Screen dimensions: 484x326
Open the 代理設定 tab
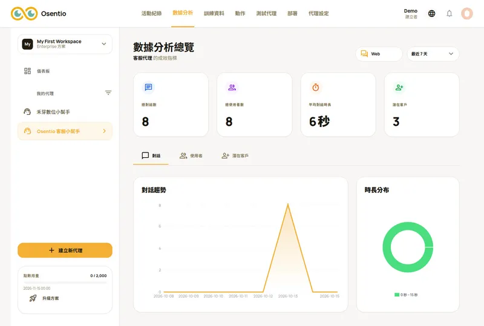pyautogui.click(x=319, y=13)
